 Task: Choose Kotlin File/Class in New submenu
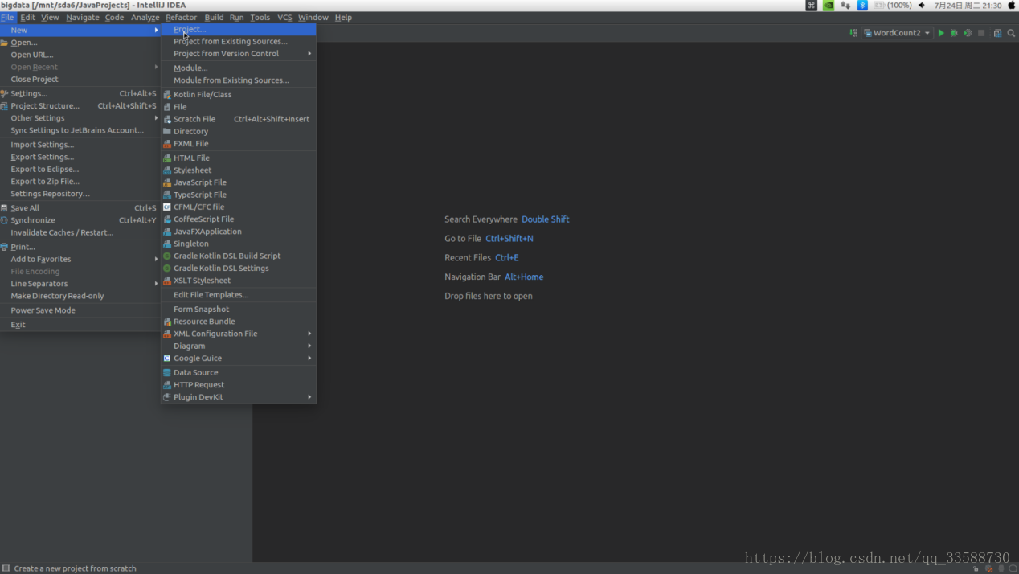tap(238, 94)
